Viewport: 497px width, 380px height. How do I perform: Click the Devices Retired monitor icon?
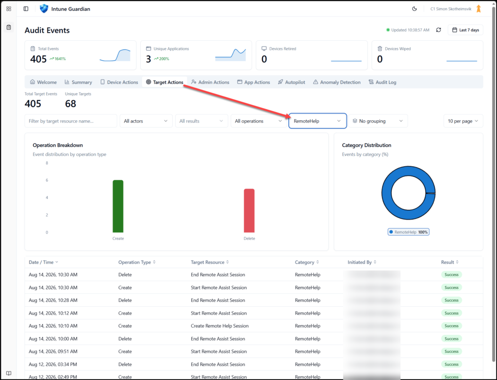pos(264,49)
